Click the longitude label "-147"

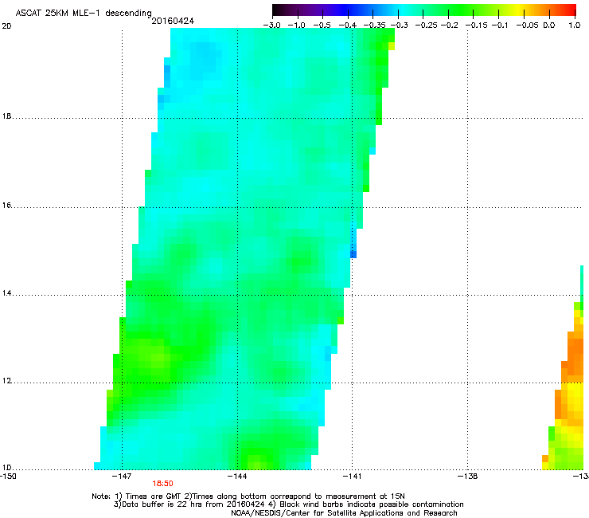121,477
